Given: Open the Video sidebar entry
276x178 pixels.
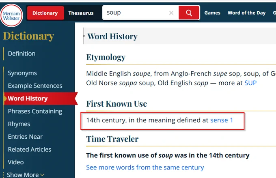Looking at the screenshot, I should coord(16,162).
